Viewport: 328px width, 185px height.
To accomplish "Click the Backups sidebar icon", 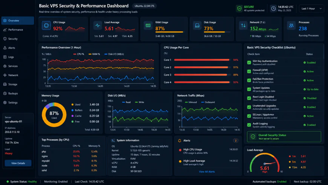I will (5, 93).
